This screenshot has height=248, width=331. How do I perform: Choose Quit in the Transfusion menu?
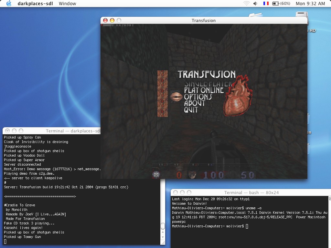pos(191,110)
